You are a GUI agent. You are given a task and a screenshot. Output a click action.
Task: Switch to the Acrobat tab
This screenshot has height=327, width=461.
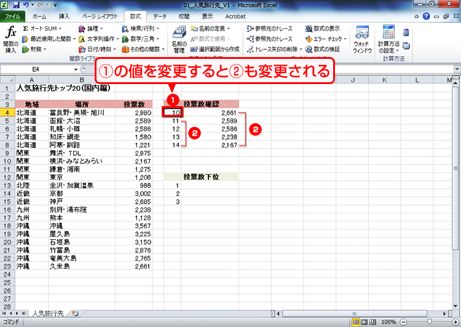[235, 17]
